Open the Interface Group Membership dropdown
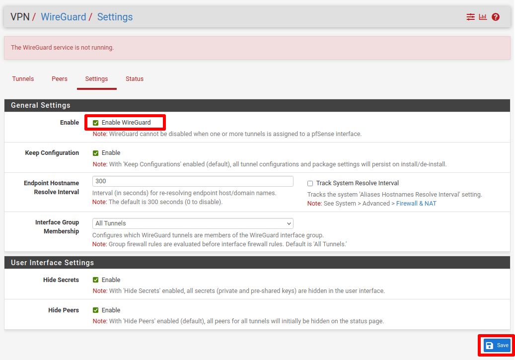515x360 pixels. point(193,223)
